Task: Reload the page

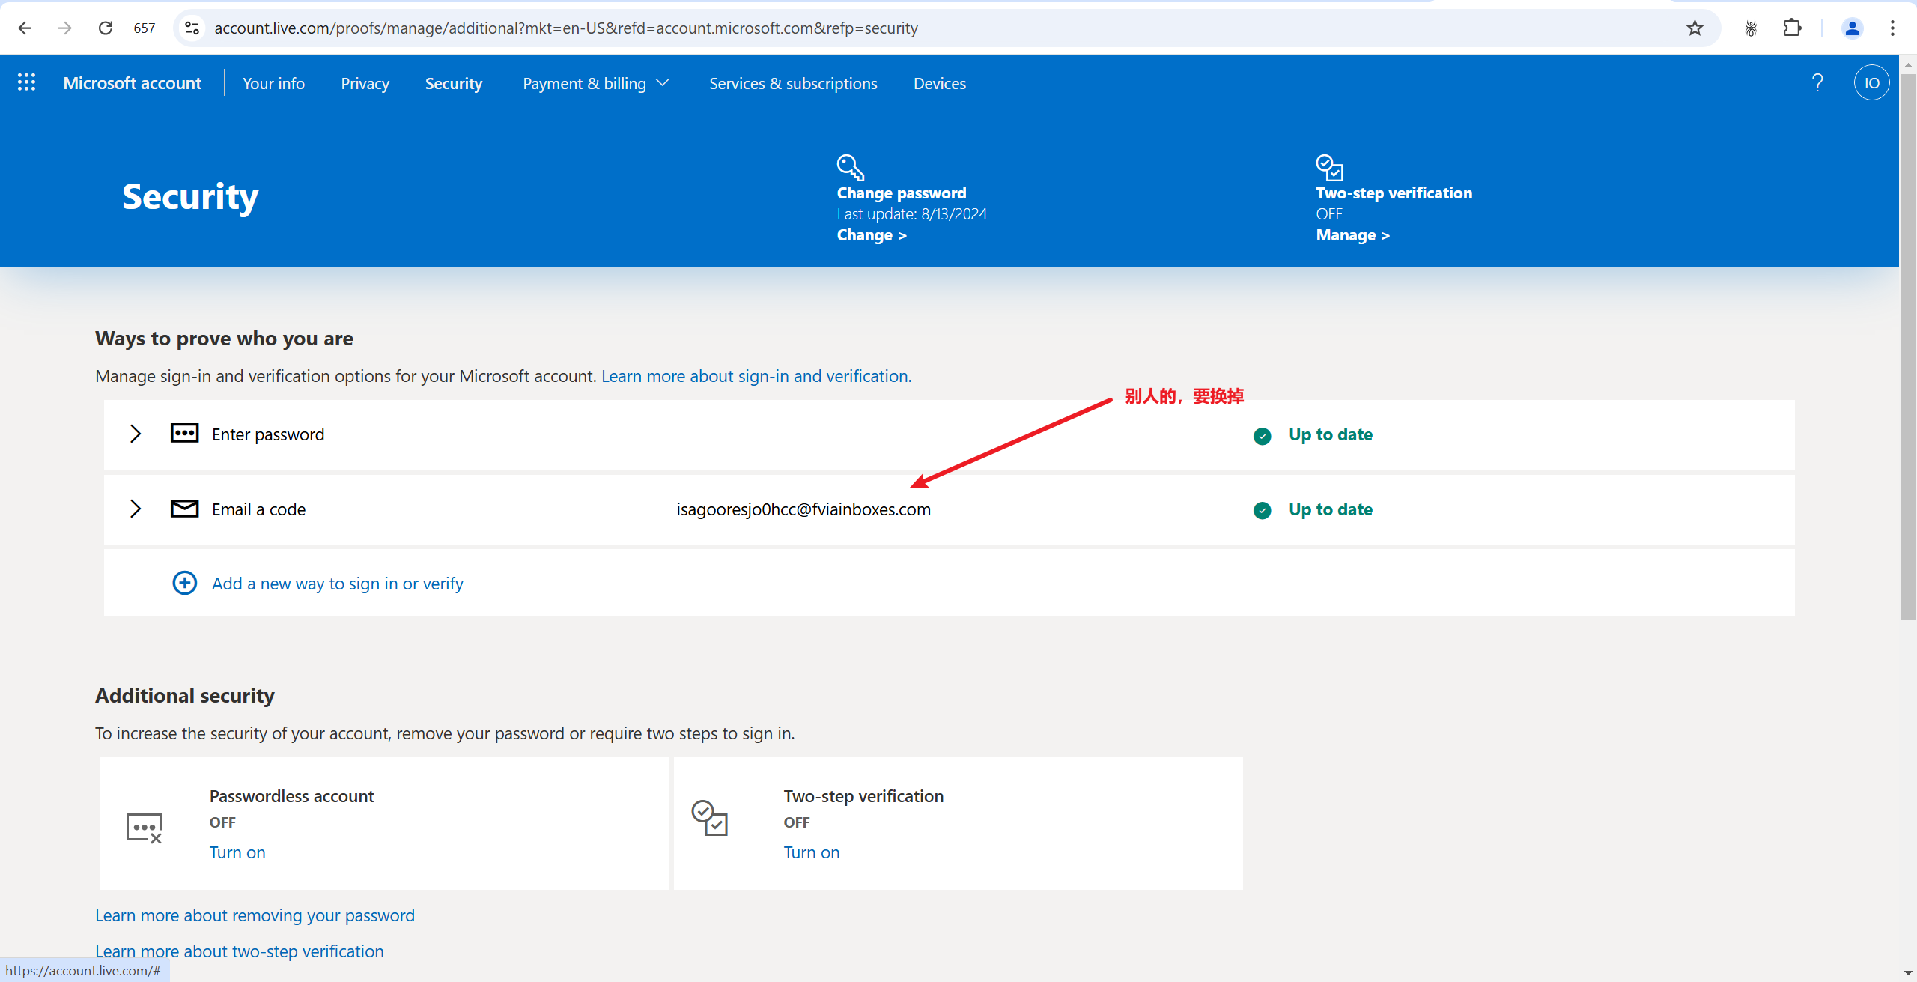Action: [x=106, y=28]
